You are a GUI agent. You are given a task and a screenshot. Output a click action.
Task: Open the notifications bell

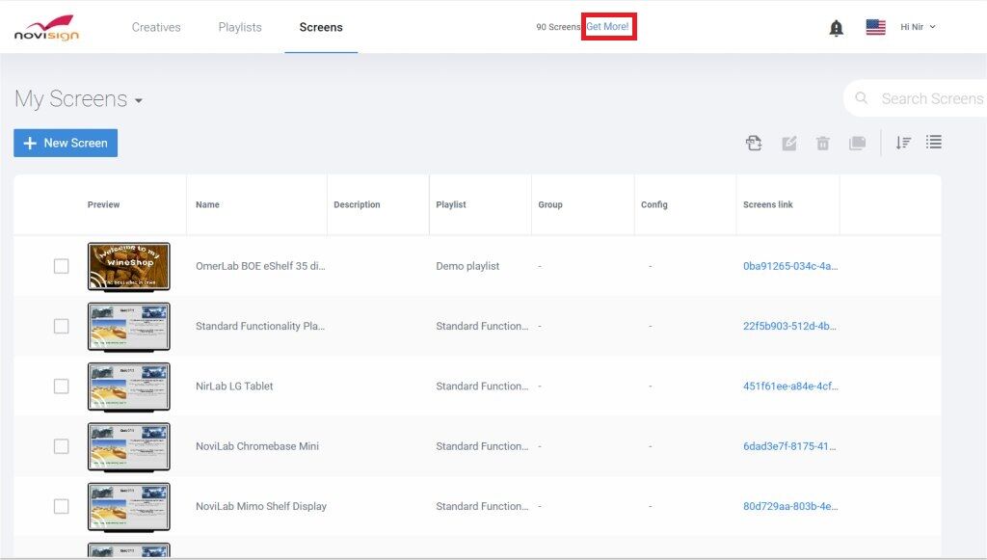(837, 28)
